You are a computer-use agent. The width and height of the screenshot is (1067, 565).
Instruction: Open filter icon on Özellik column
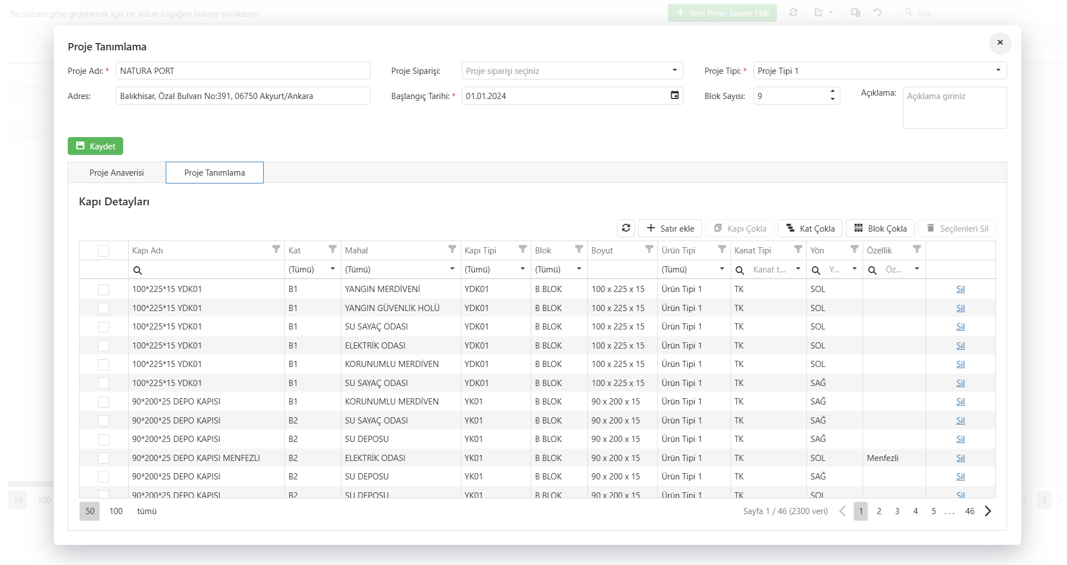[x=917, y=249]
